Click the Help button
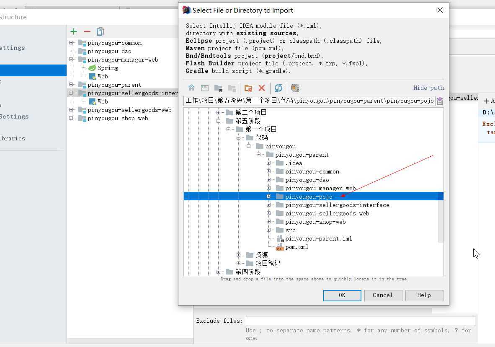This screenshot has height=347, width=495. 424,295
